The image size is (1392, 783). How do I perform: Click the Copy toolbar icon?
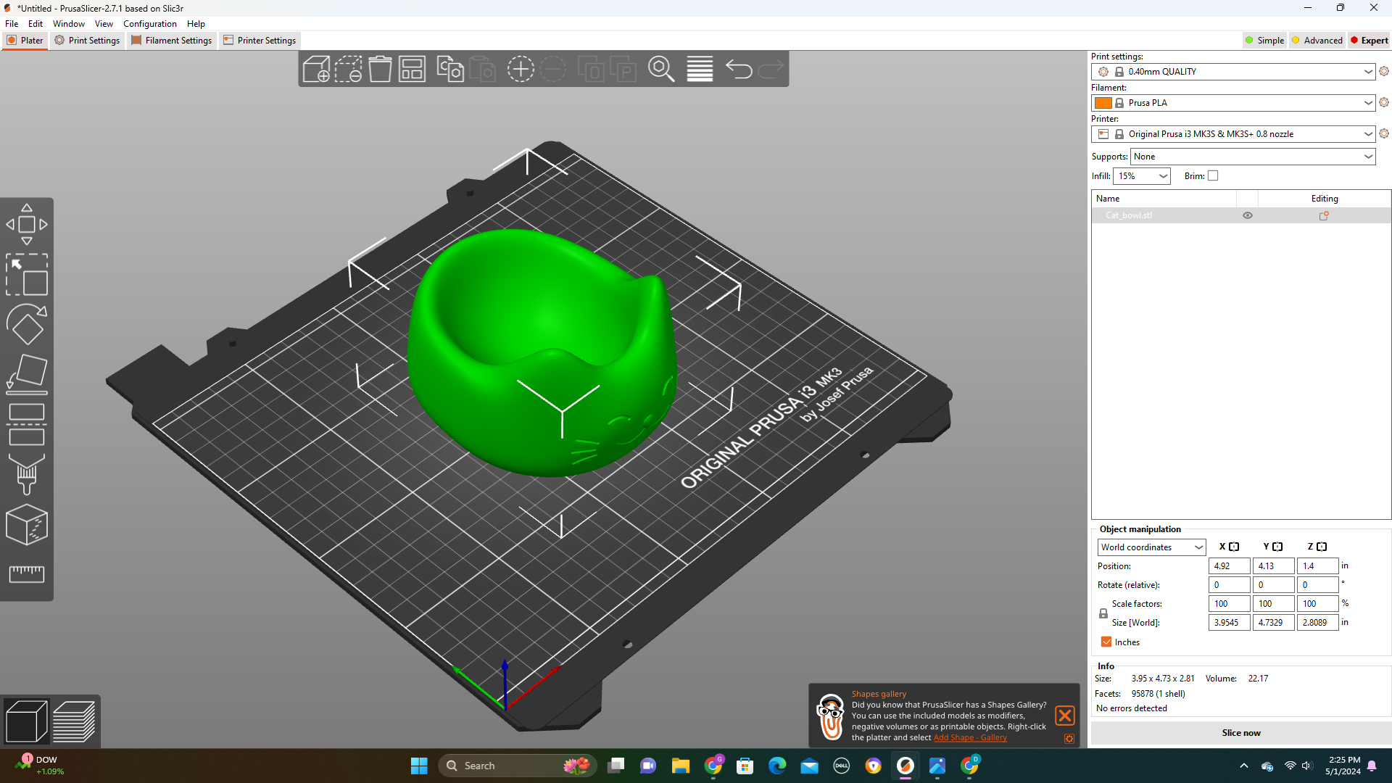click(x=450, y=69)
